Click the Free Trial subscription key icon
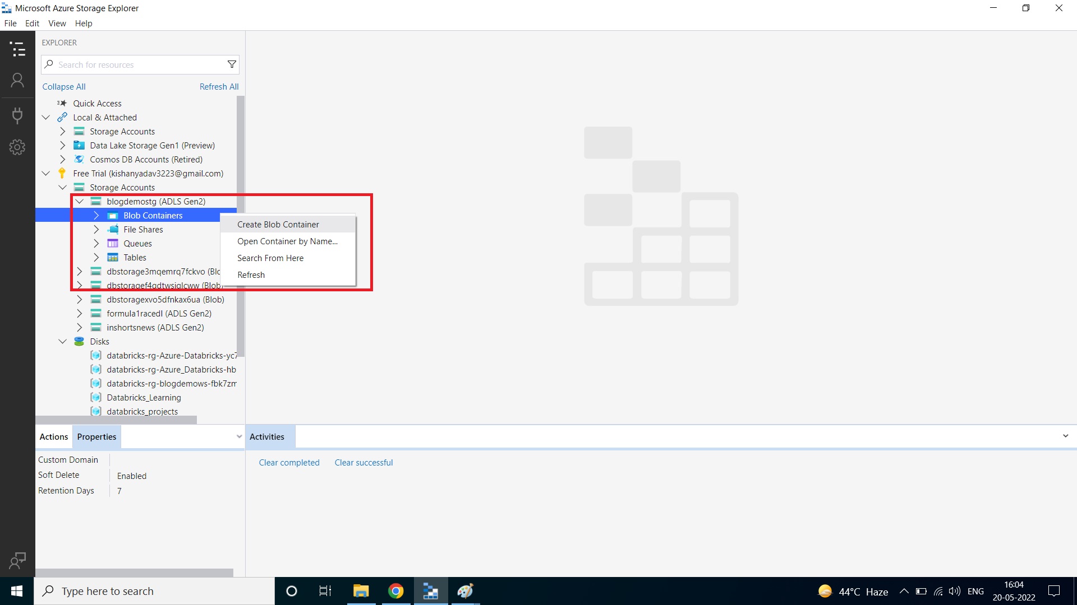Image resolution: width=1077 pixels, height=605 pixels. (62, 173)
